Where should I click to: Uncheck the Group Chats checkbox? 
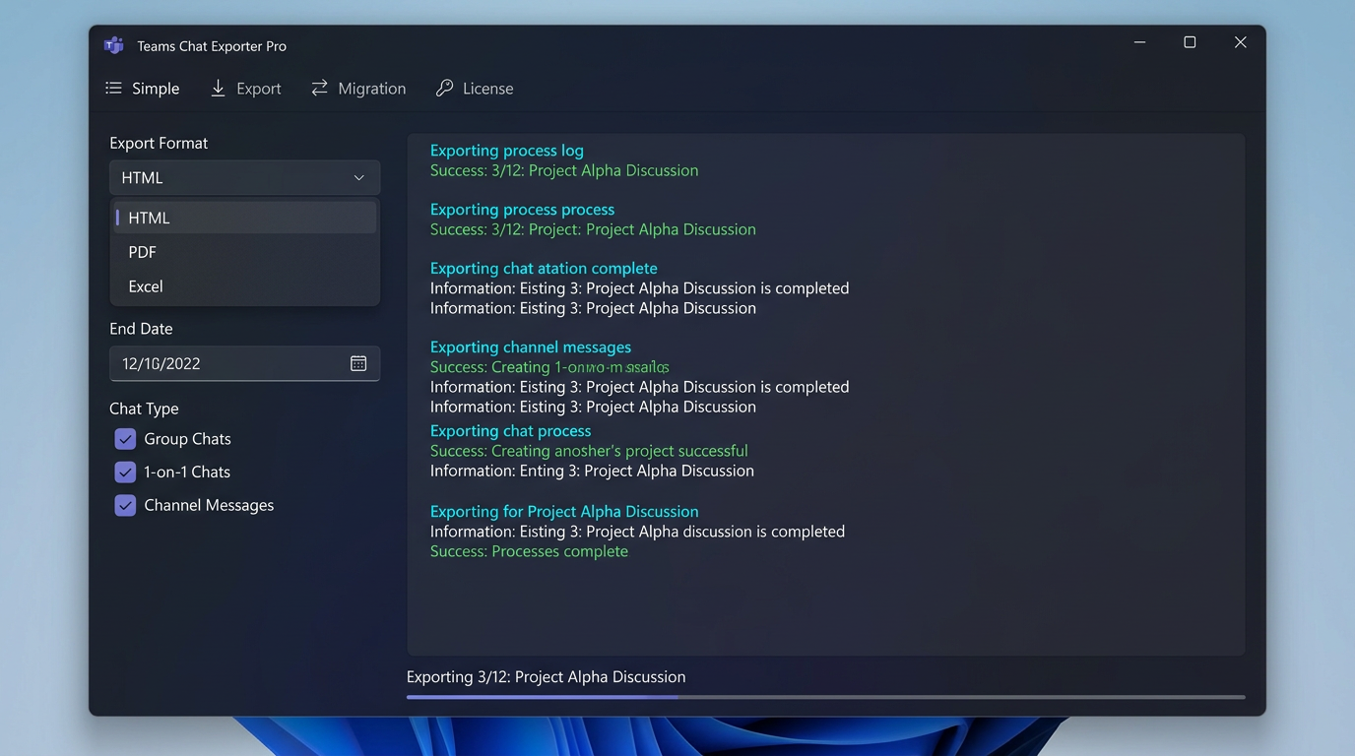click(x=125, y=439)
